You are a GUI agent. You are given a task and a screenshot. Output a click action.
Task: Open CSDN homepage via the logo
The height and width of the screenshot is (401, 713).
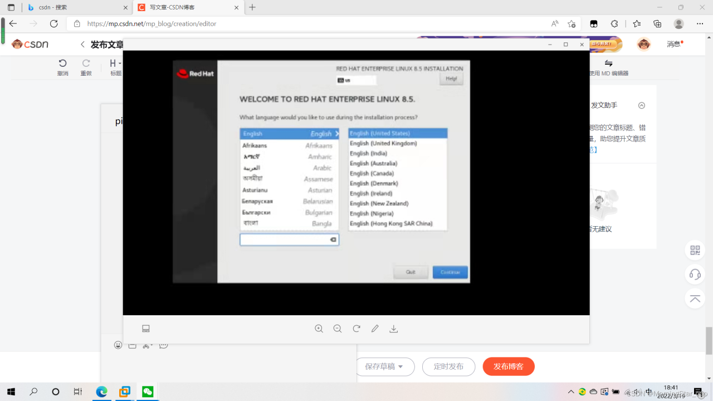coord(30,44)
